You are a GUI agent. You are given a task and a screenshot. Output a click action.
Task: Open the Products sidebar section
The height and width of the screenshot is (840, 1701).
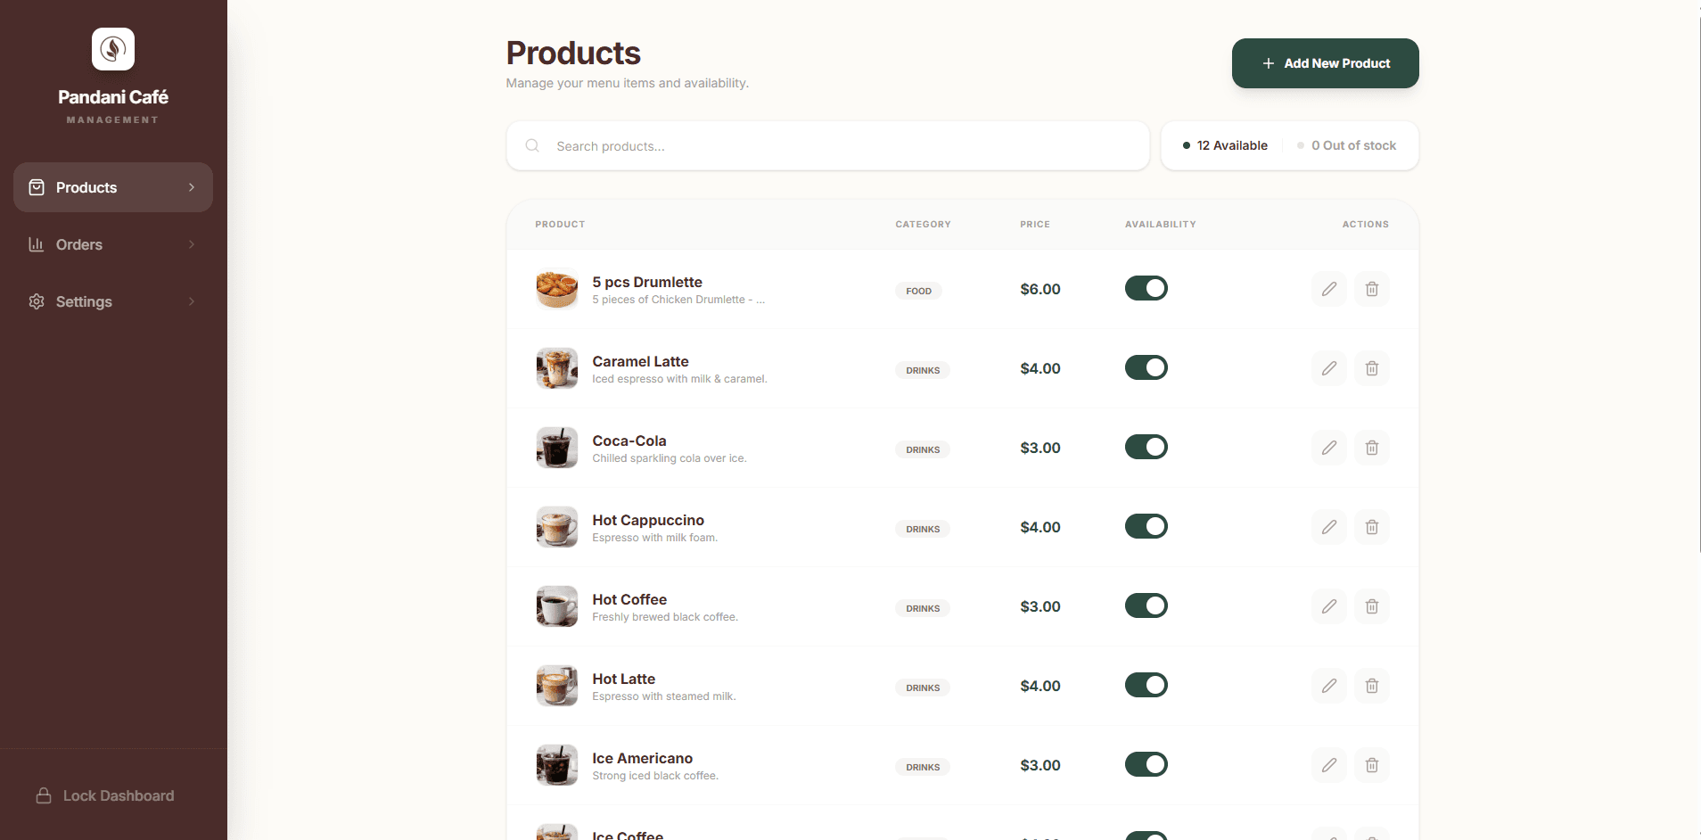coord(113,187)
